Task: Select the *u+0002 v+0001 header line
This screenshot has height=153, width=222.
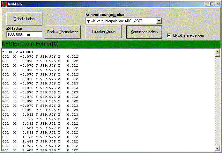Action: 18,52
